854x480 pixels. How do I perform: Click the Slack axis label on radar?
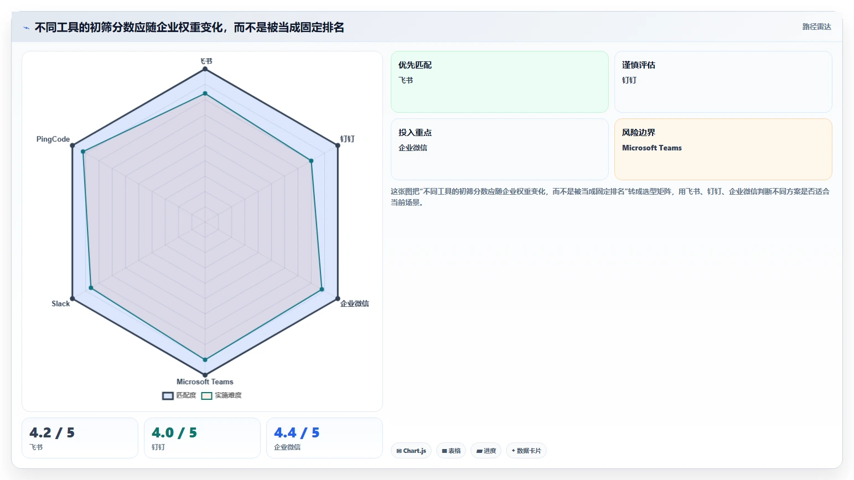pos(61,304)
